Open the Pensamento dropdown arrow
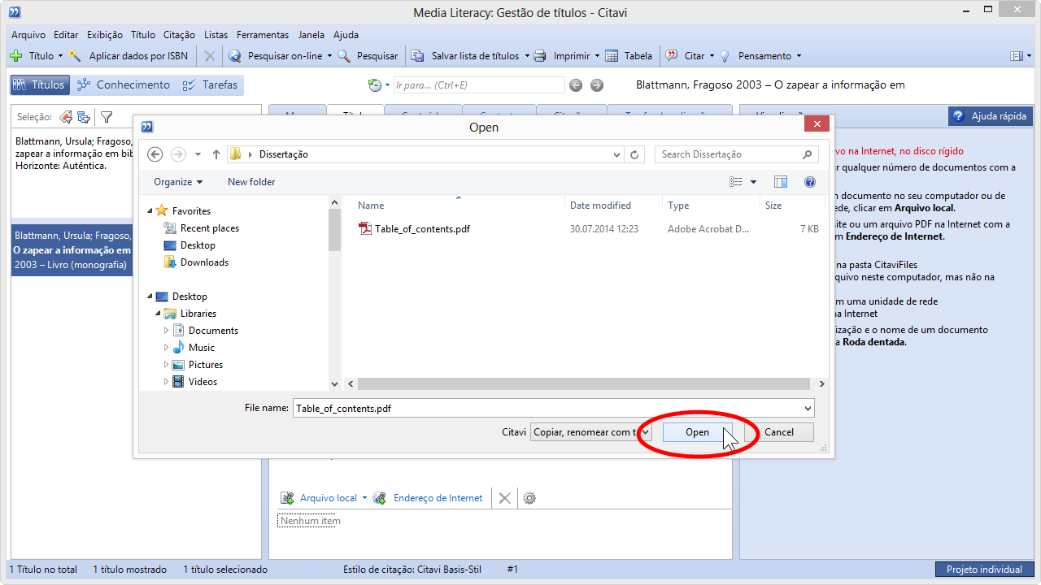1041x585 pixels. click(x=799, y=56)
